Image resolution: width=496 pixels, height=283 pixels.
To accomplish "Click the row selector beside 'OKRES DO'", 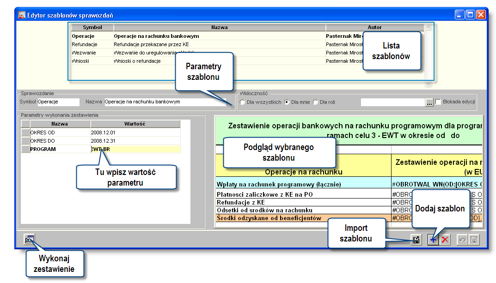I will (25, 141).
